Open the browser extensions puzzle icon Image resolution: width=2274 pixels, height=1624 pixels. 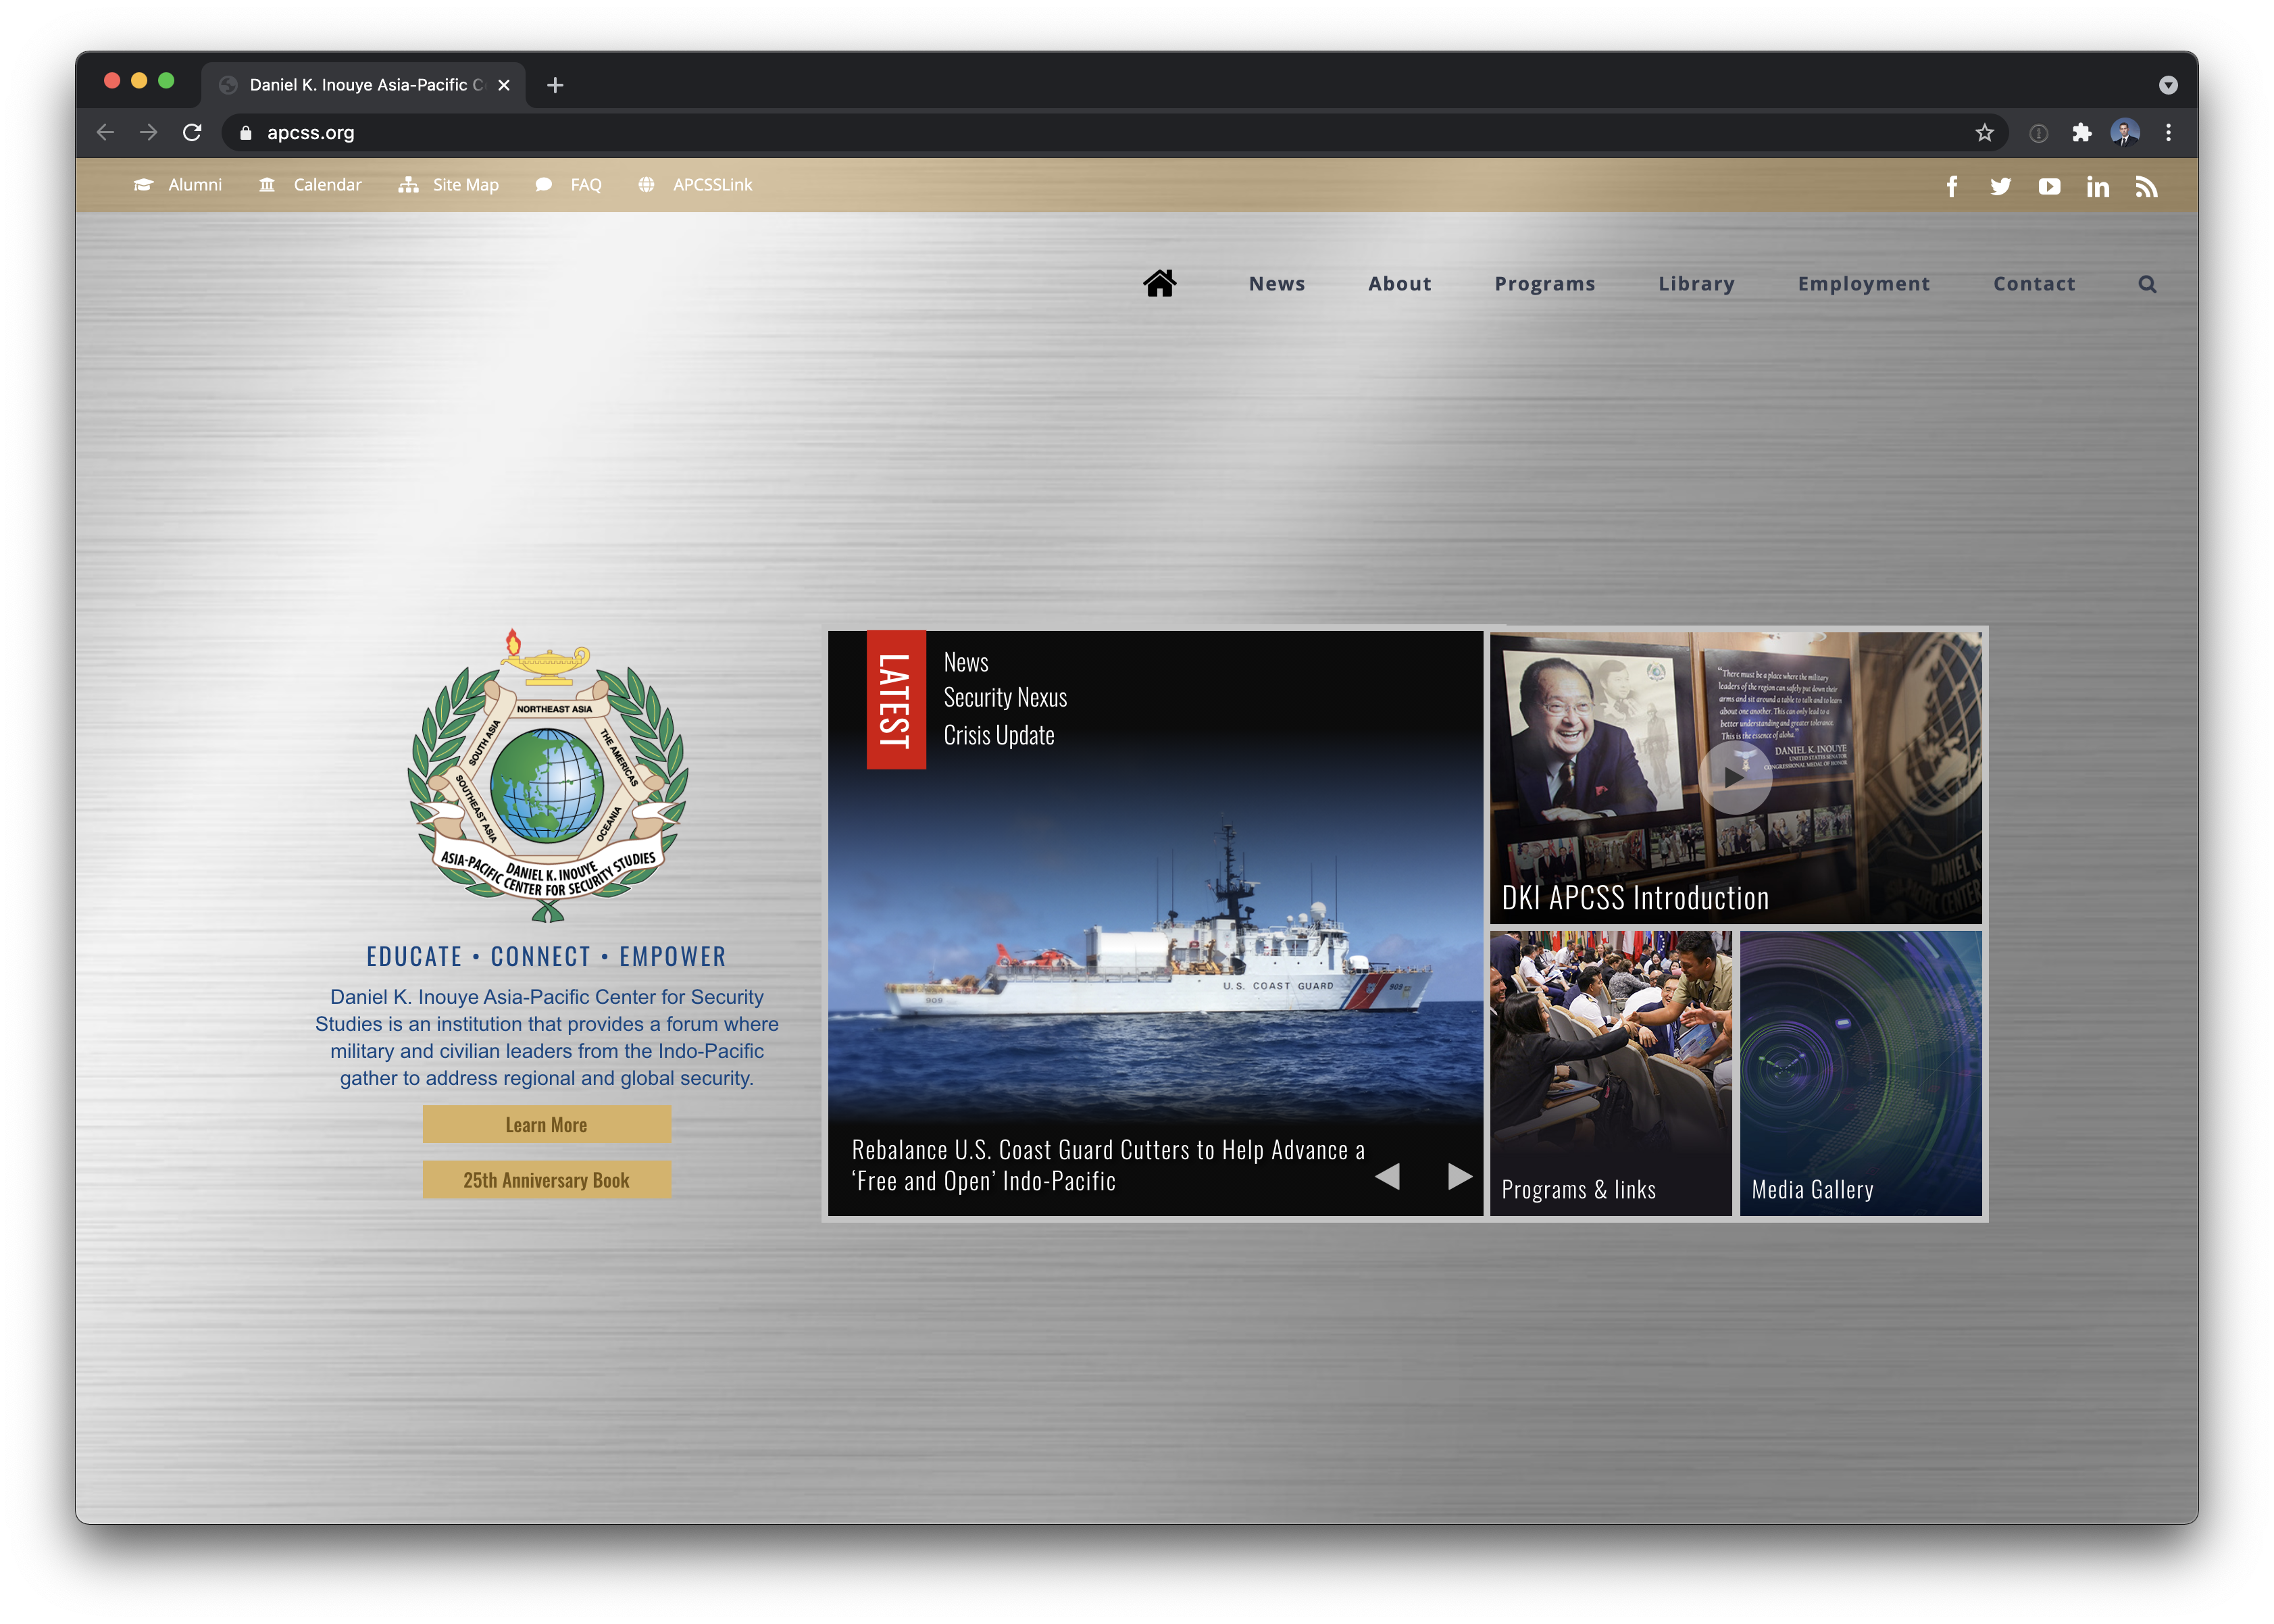(x=2082, y=133)
